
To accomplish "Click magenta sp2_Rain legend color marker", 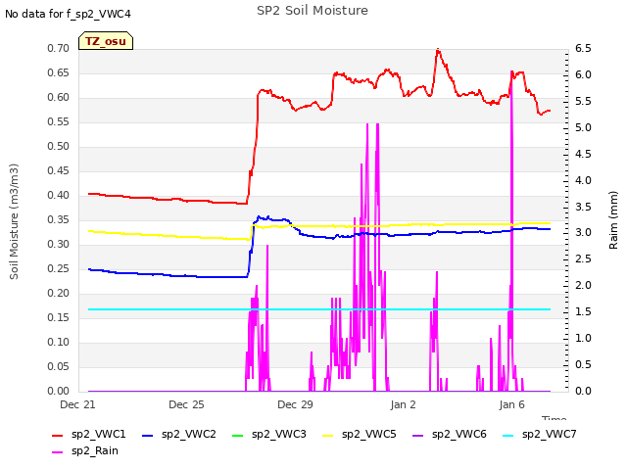I will click(57, 452).
